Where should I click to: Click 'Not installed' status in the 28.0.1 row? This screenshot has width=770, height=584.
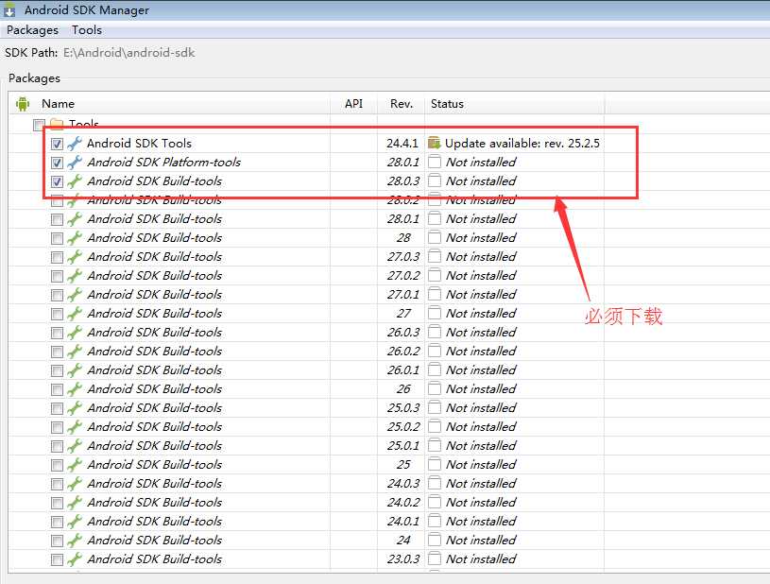[x=481, y=219]
